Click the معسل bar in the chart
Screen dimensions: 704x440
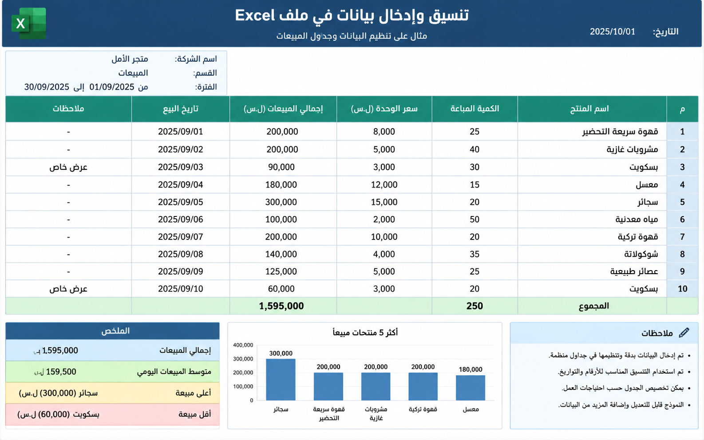471,388
